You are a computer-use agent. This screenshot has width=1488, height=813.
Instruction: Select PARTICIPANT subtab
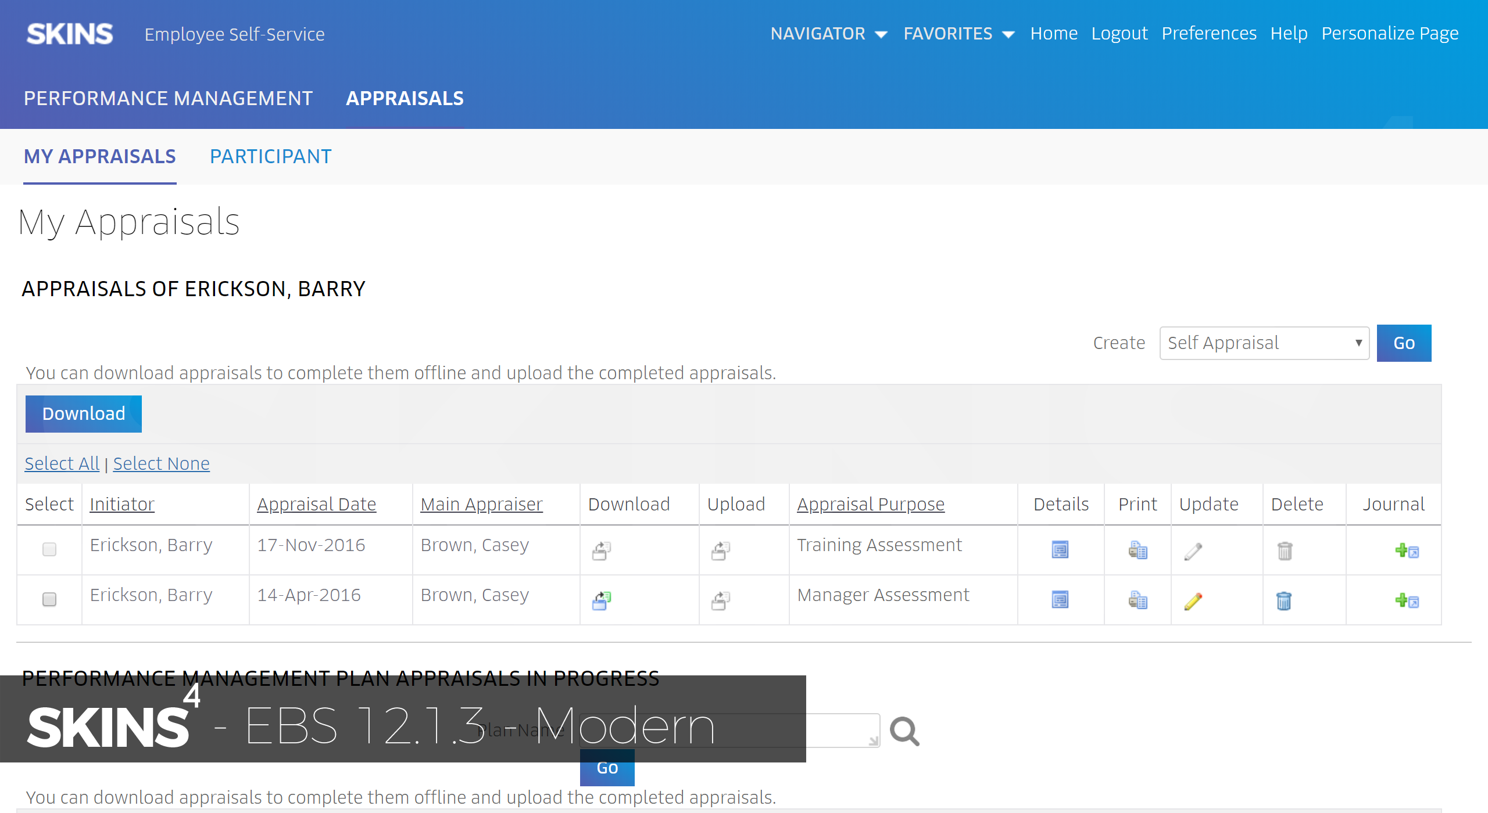point(270,157)
